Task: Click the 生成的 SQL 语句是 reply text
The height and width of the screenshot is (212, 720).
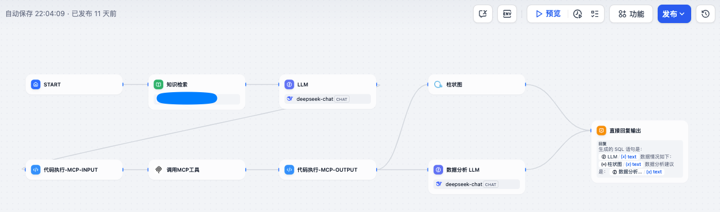Action: (620, 149)
